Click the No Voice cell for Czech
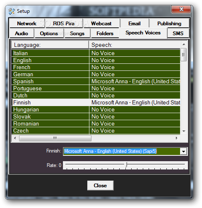Screen dimensions: 202x208 tap(135, 131)
